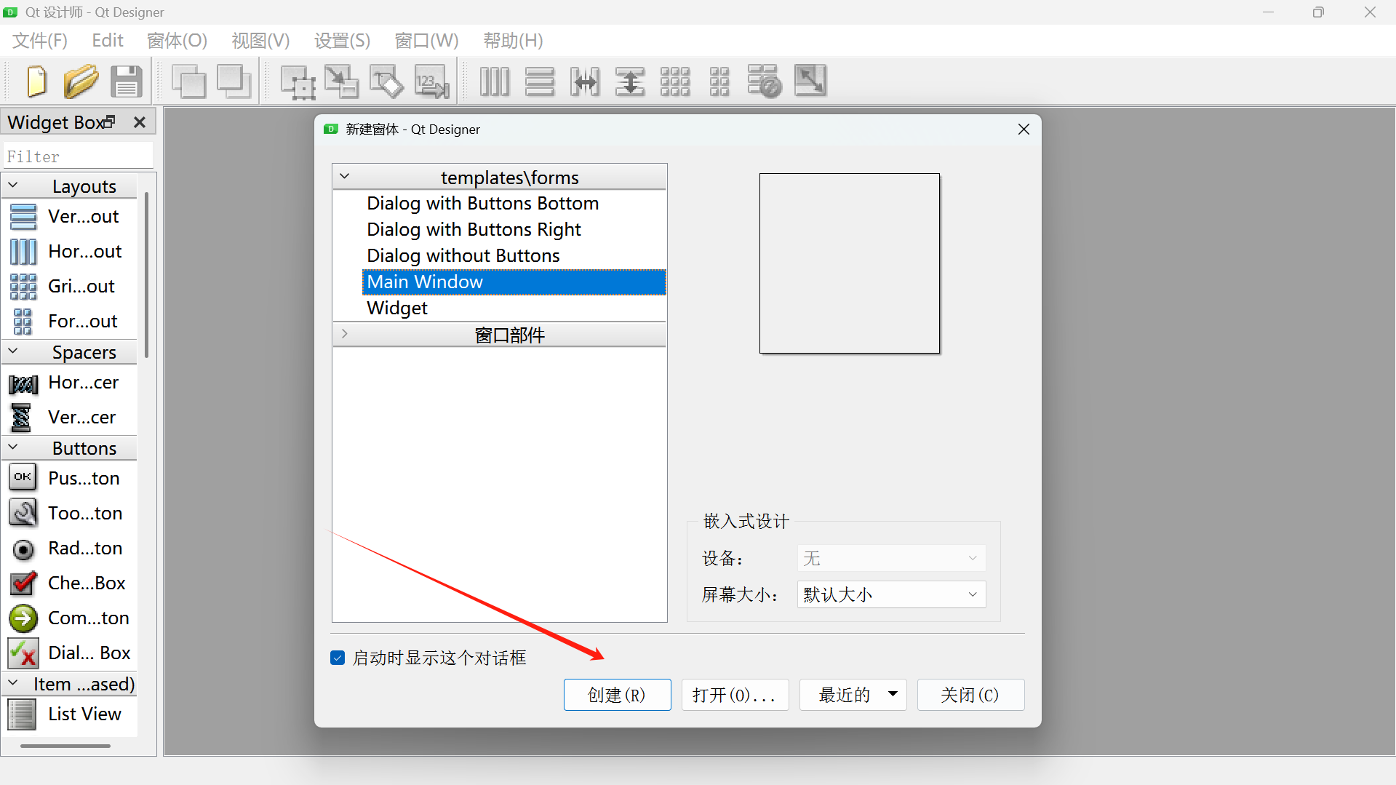The height and width of the screenshot is (785, 1396).
Task: Open the 设置(S) menu
Action: pyautogui.click(x=342, y=41)
